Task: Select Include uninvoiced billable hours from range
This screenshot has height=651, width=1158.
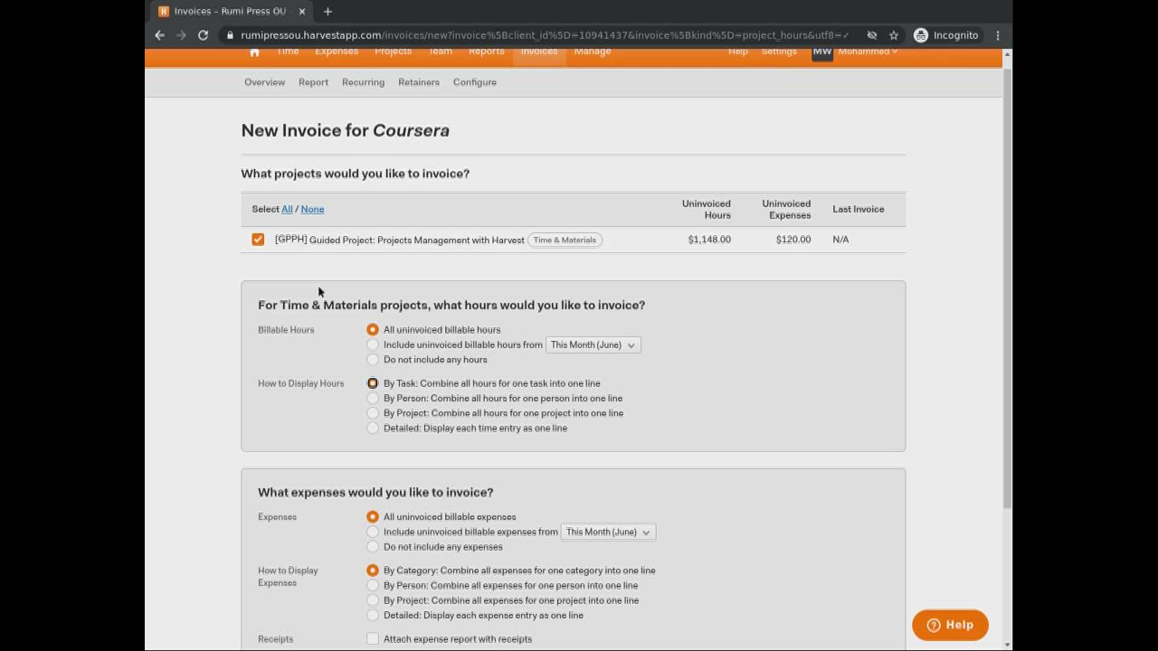Action: coord(373,344)
